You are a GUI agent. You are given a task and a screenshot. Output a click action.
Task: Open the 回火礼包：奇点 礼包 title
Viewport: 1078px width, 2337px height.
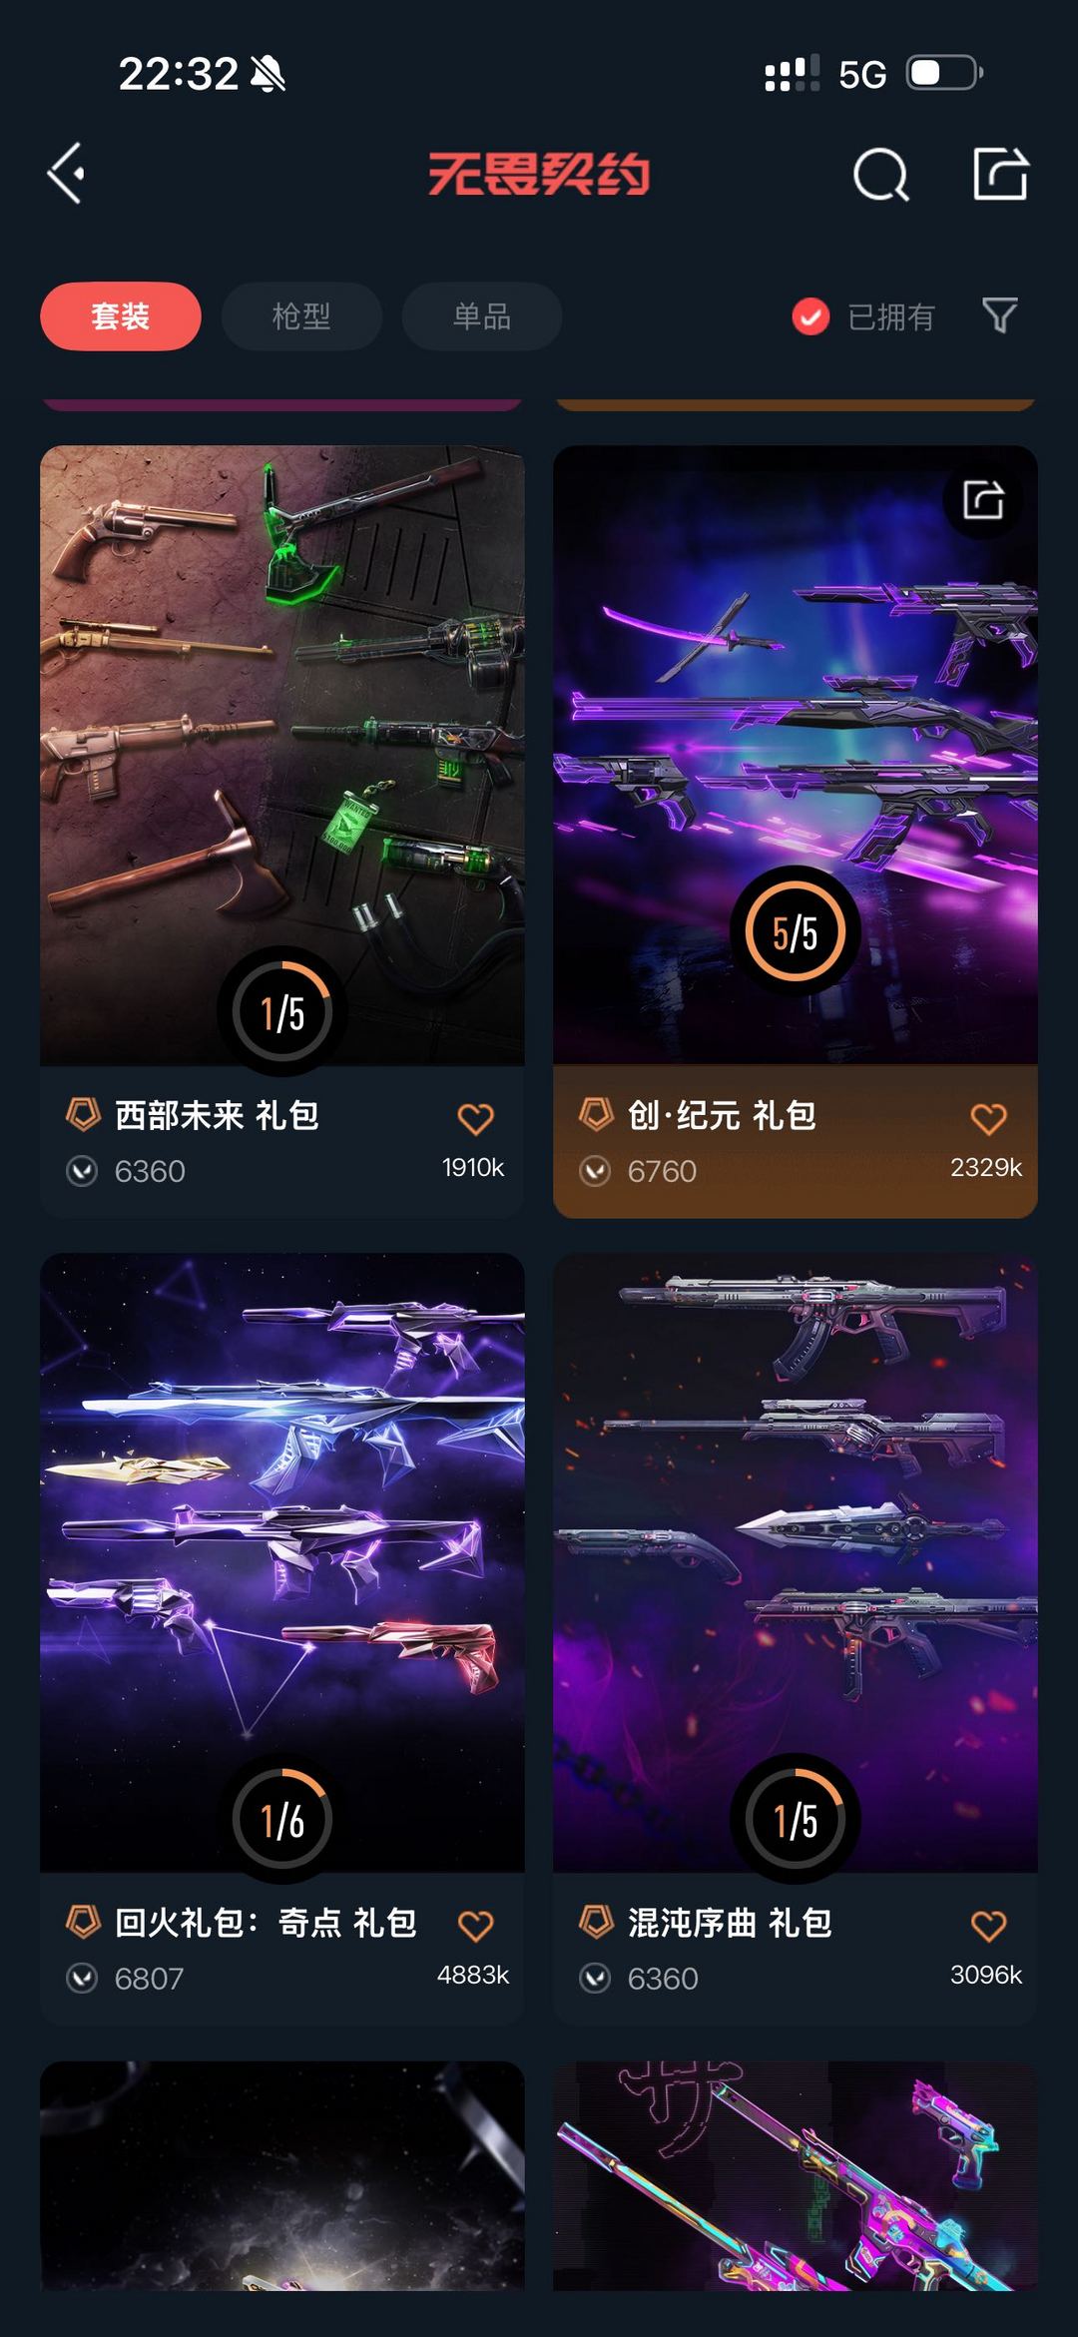(x=266, y=1923)
